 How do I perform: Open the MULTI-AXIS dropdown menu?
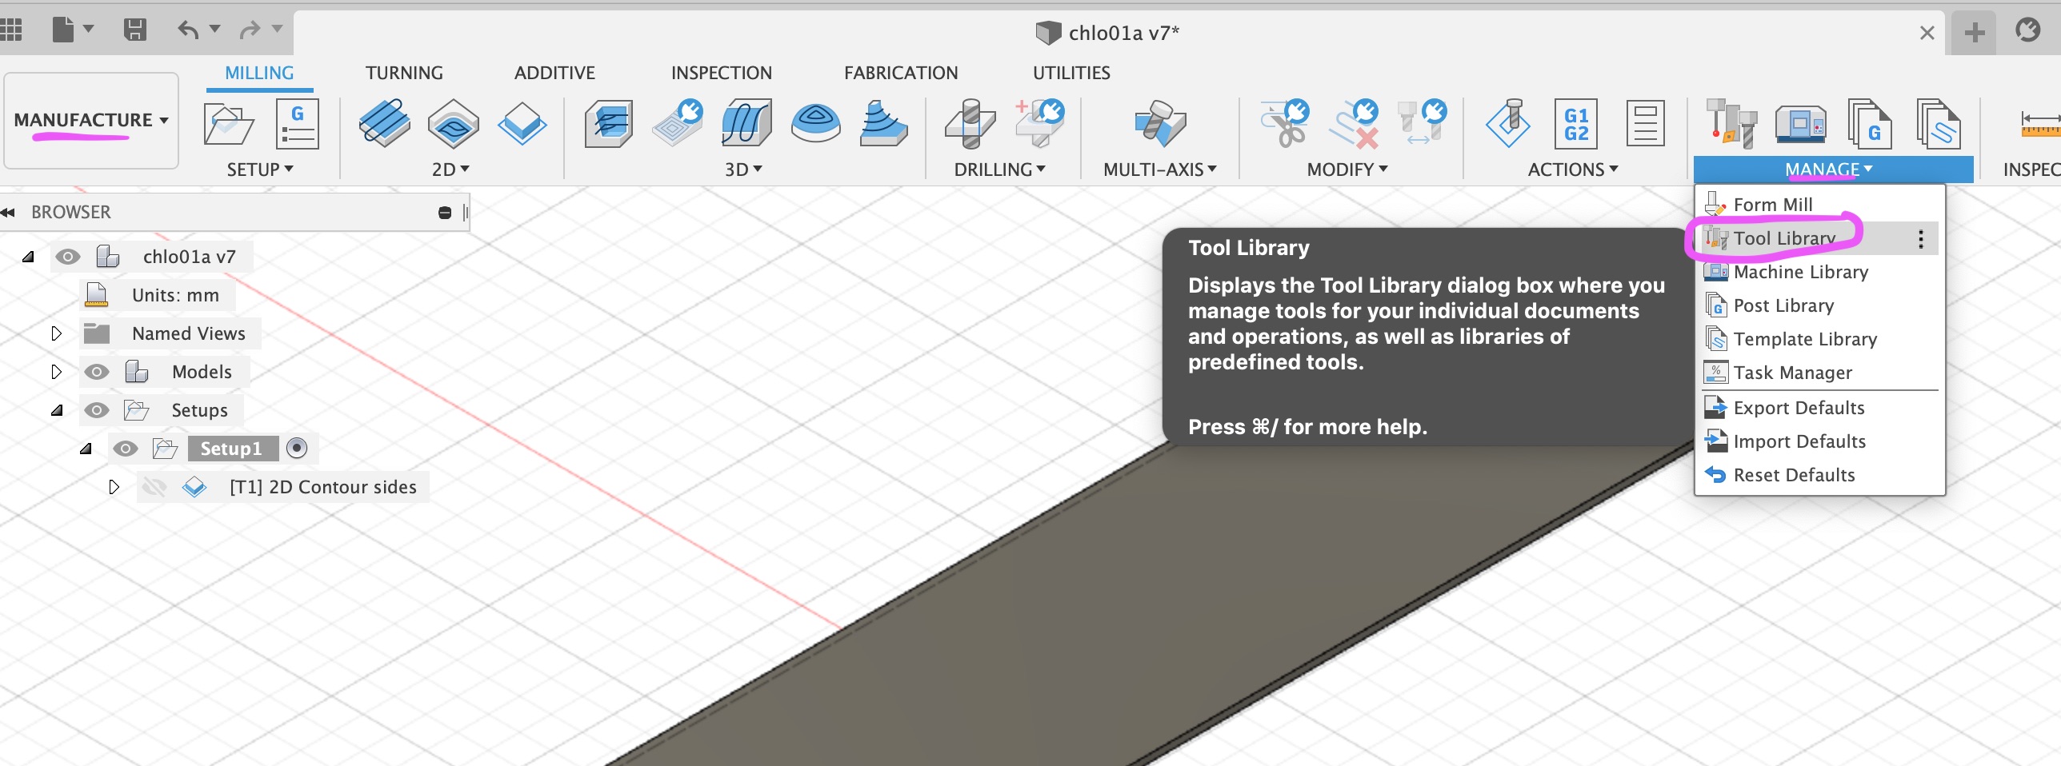tap(1160, 170)
